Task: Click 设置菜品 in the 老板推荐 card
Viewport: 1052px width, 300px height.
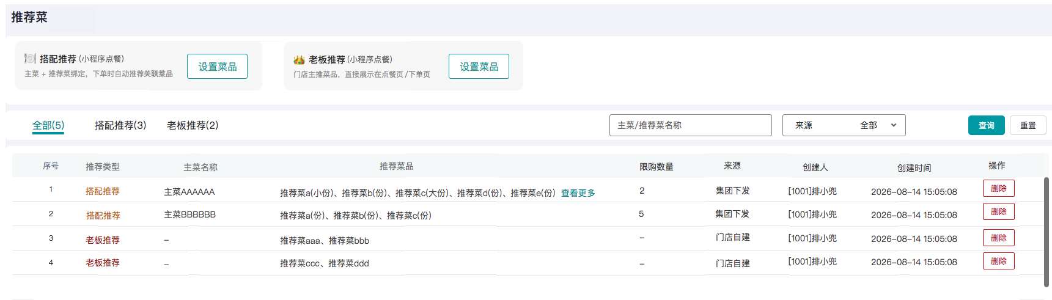Action: [x=479, y=66]
